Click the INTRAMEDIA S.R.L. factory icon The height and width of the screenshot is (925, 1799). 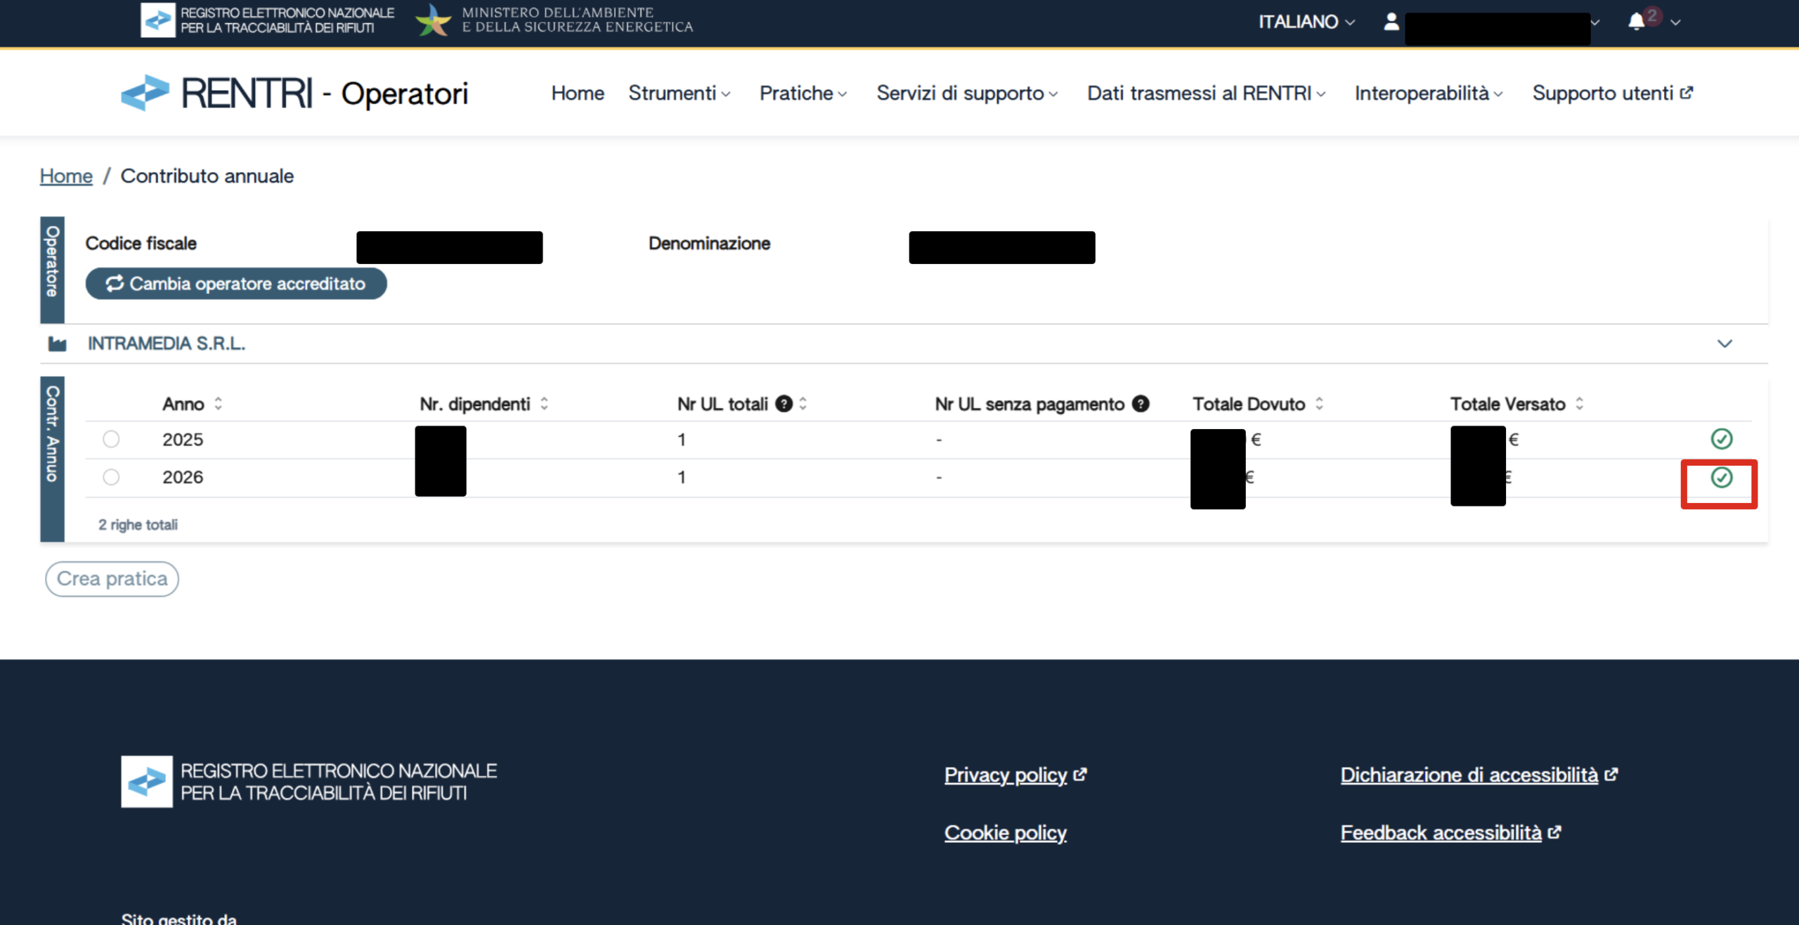(x=57, y=343)
